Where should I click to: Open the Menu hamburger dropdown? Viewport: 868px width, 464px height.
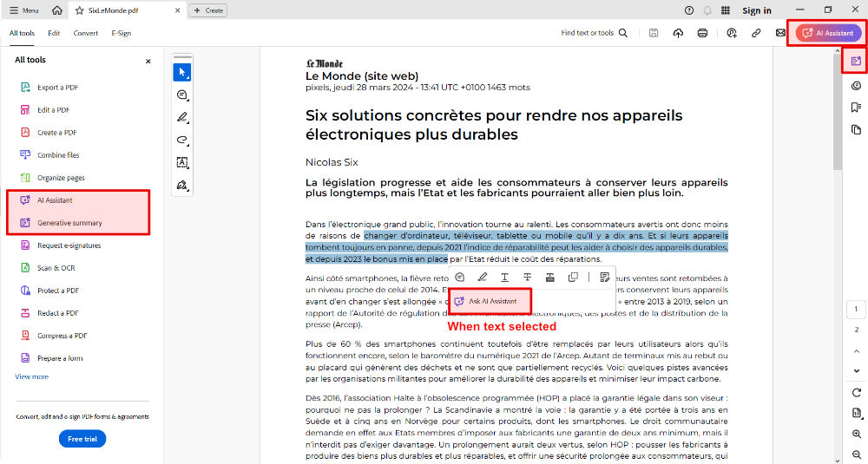[x=24, y=10]
